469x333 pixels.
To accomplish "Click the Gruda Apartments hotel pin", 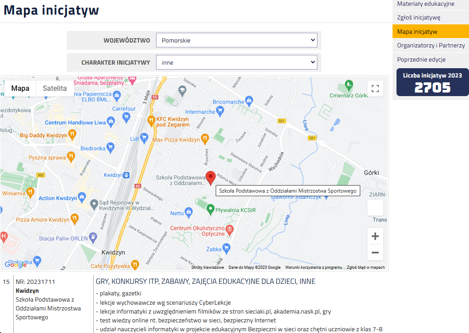I will coord(132,80).
